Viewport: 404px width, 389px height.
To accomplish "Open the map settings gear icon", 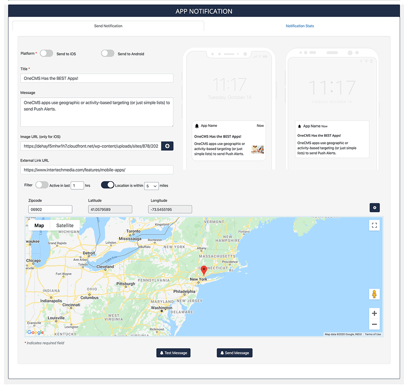I will click(x=374, y=208).
